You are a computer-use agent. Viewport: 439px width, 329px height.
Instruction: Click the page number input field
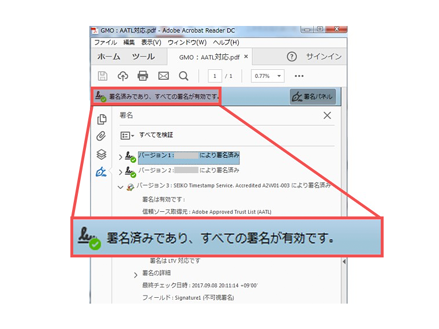click(215, 76)
